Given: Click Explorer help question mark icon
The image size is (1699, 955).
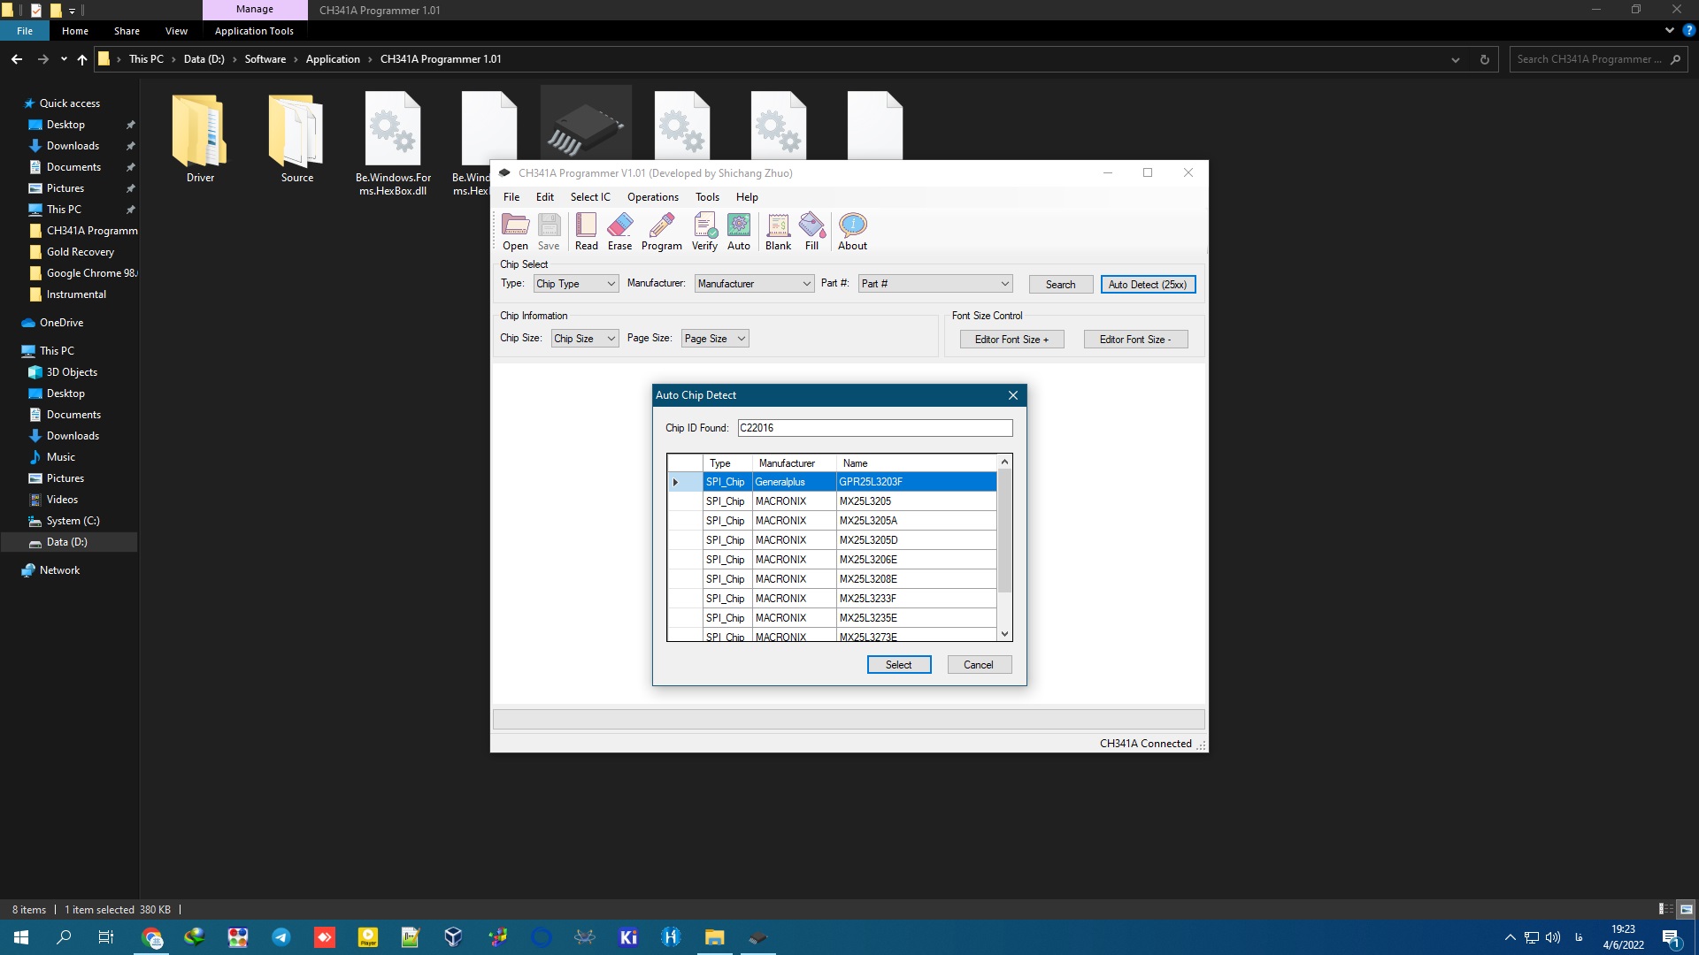Looking at the screenshot, I should [x=1688, y=30].
